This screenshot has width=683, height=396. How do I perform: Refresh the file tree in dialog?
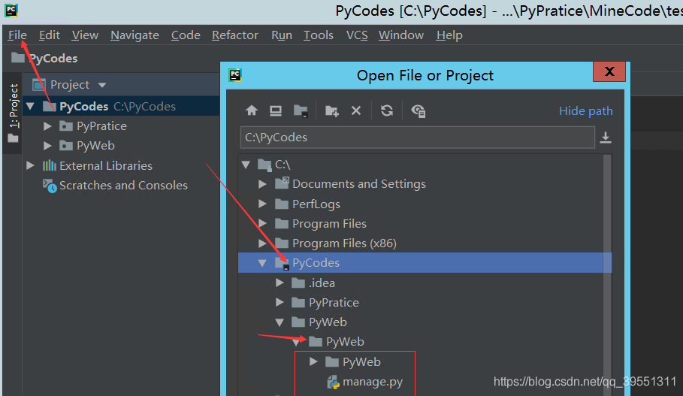pyautogui.click(x=387, y=110)
